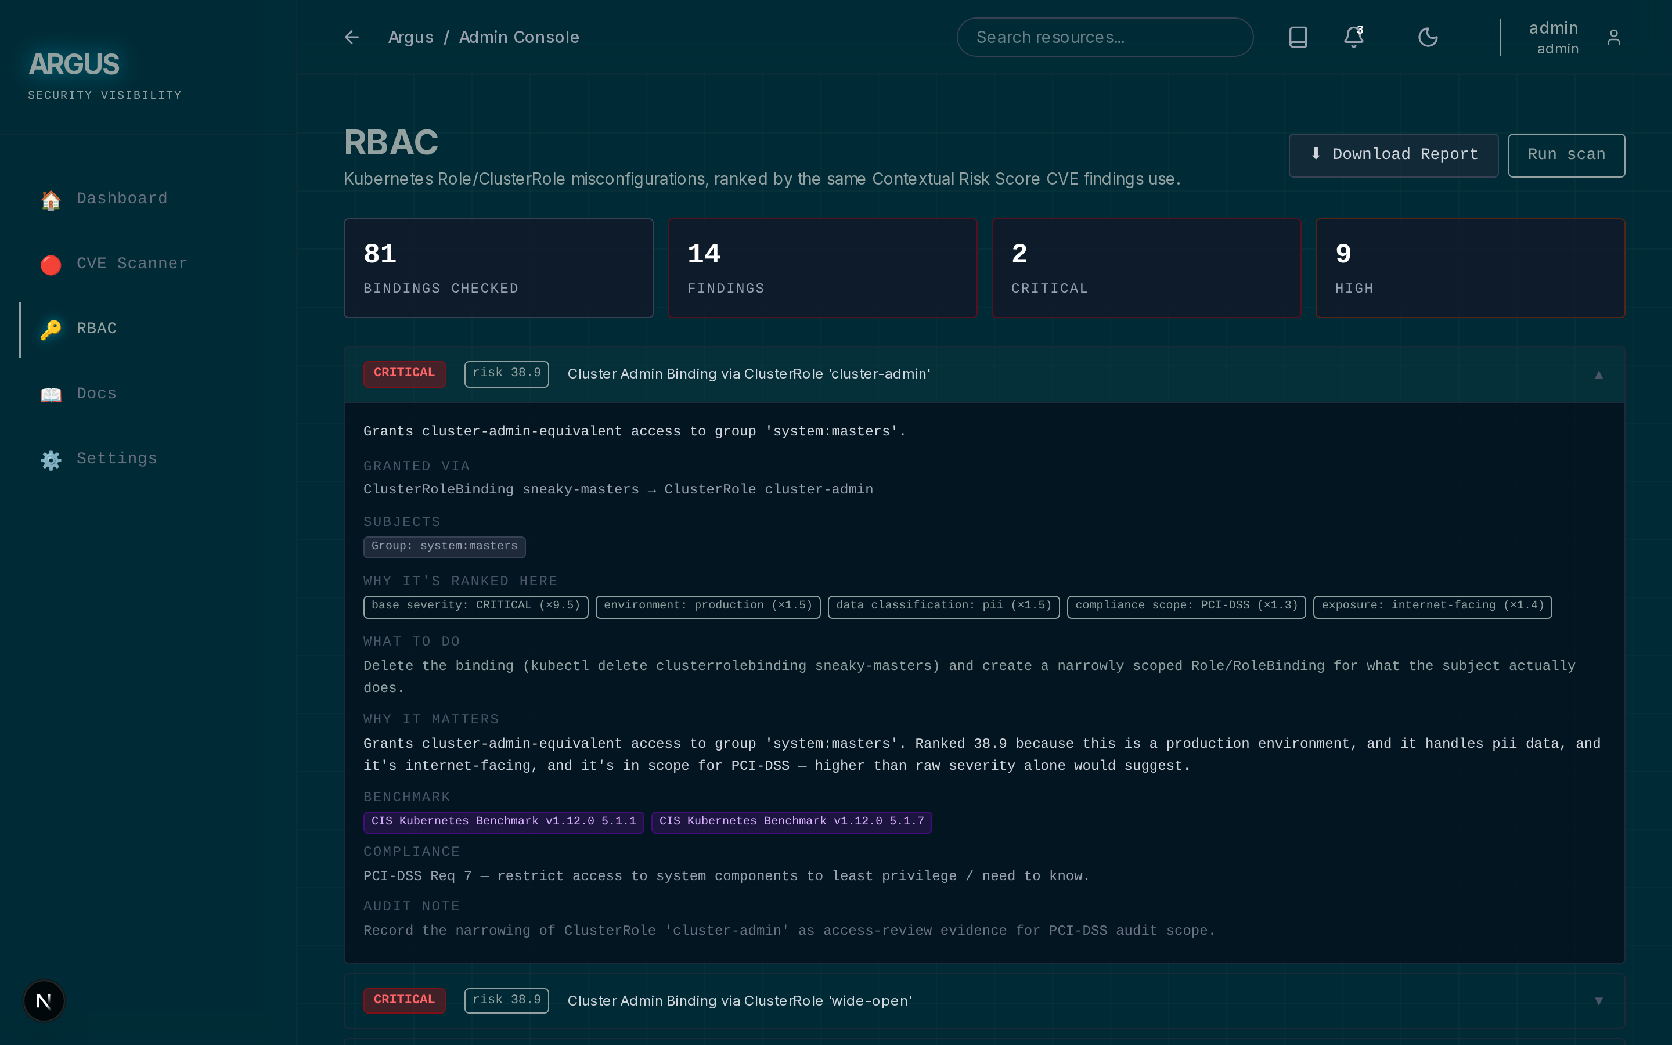Image resolution: width=1672 pixels, height=1045 pixels.
Task: Open notifications bell icon
Action: tap(1353, 37)
